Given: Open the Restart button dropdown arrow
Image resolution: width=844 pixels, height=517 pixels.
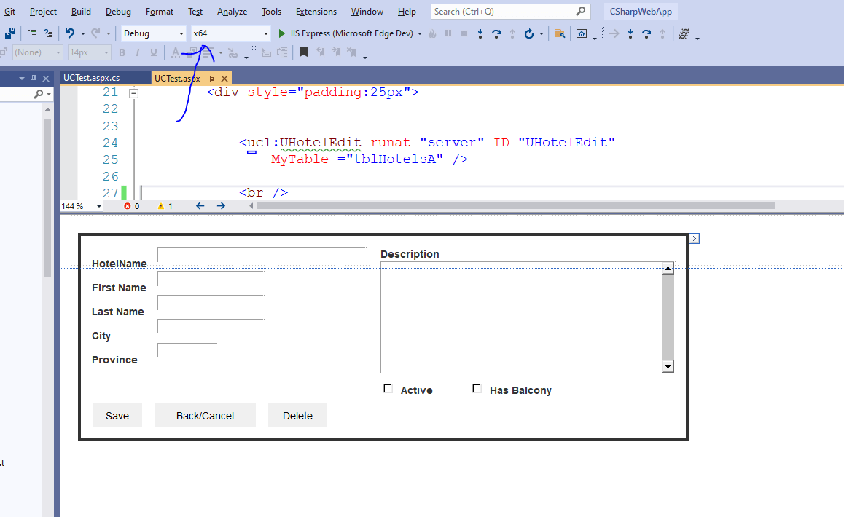Looking at the screenshot, I should pos(542,34).
